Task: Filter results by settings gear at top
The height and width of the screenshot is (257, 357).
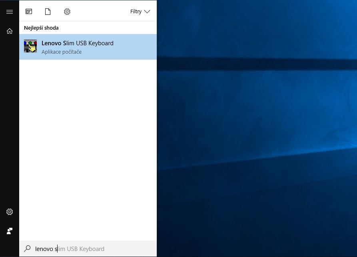Action: pos(67,12)
